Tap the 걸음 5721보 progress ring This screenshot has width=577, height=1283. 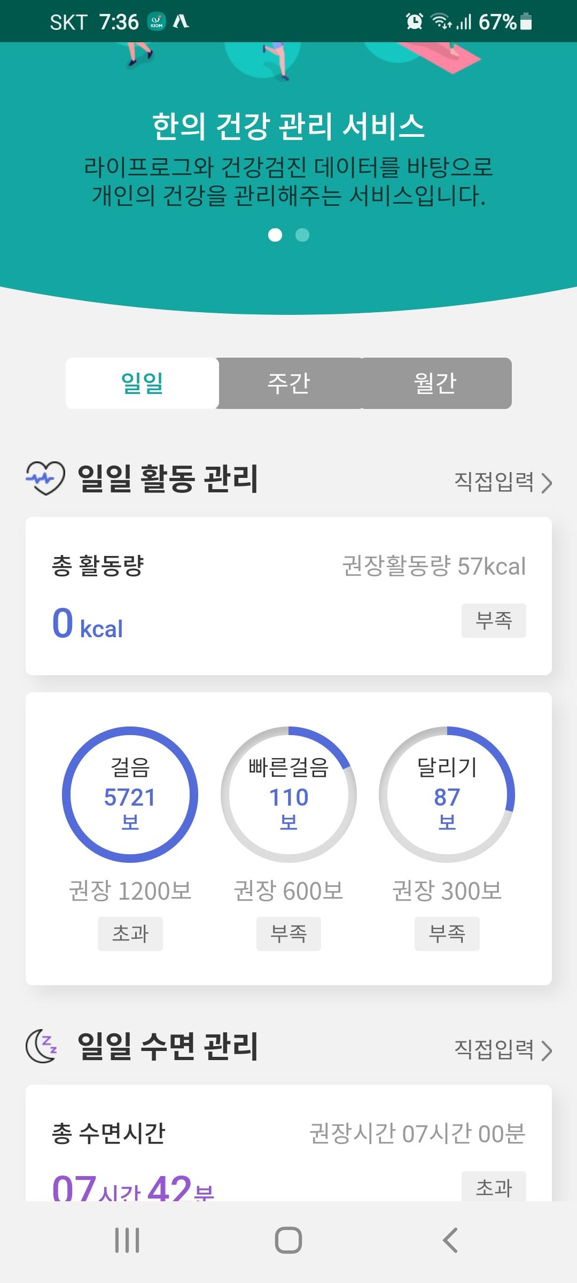[x=130, y=794]
